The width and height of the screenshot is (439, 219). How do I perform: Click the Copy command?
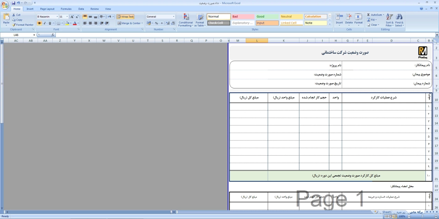pyautogui.click(x=17, y=20)
